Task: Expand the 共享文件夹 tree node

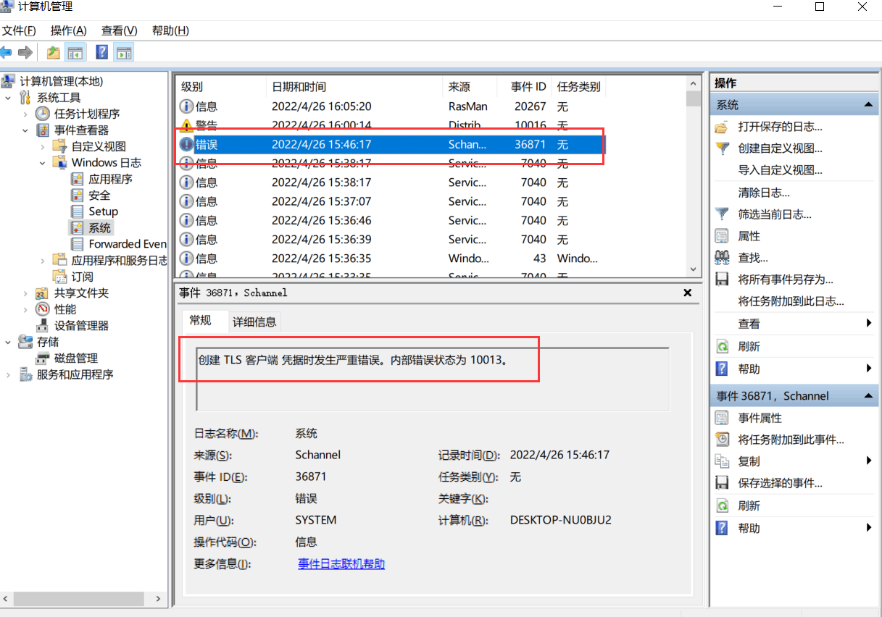Action: click(25, 293)
